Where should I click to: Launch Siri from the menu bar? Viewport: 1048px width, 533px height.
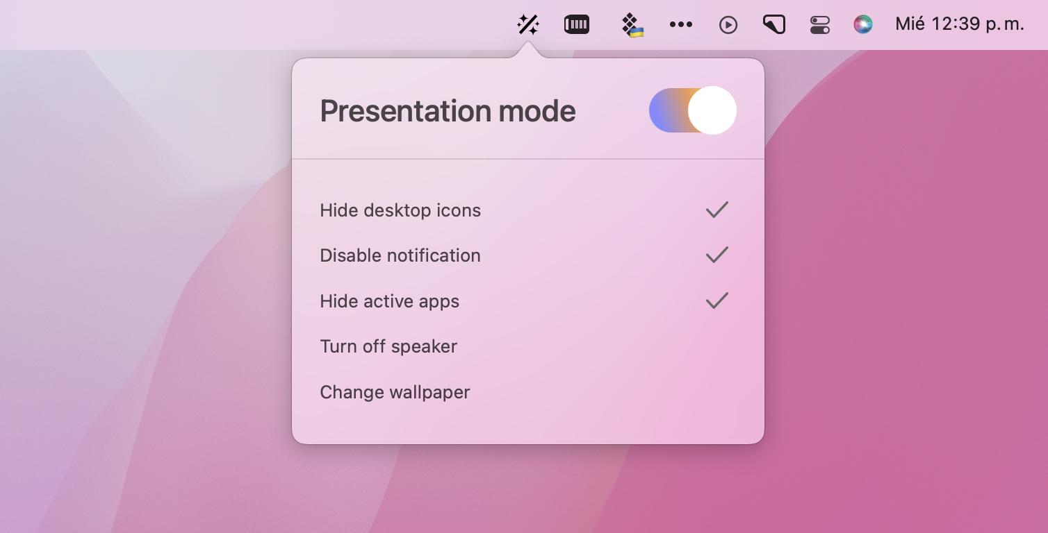[x=862, y=25]
